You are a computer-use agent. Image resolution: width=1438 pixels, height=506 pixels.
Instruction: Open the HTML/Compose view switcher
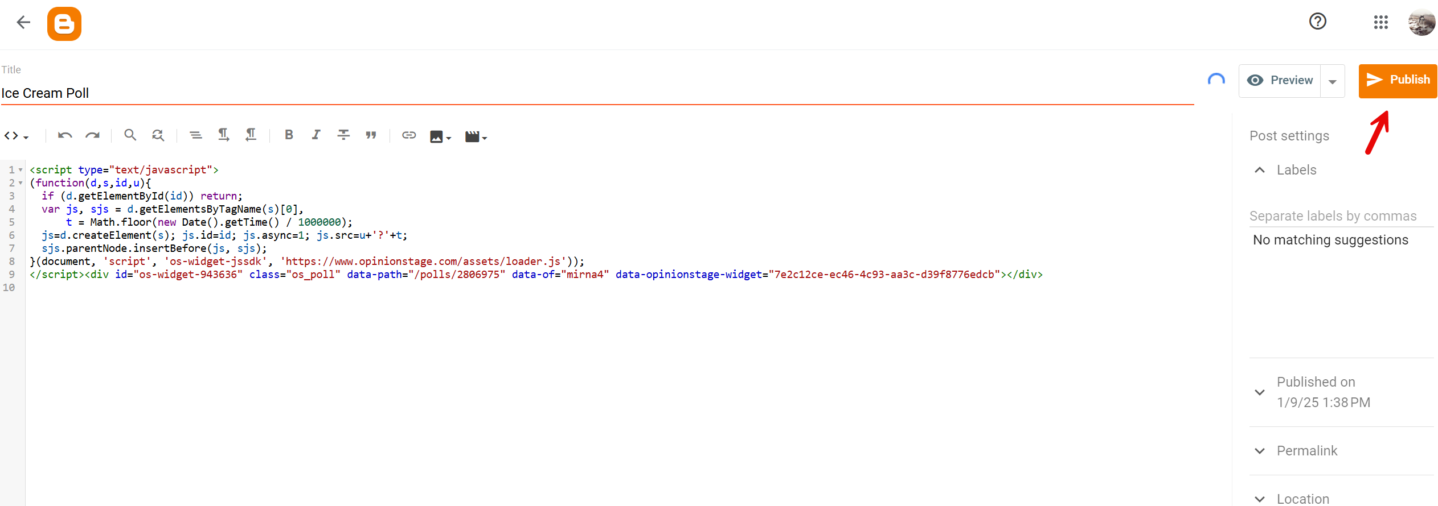(x=16, y=136)
